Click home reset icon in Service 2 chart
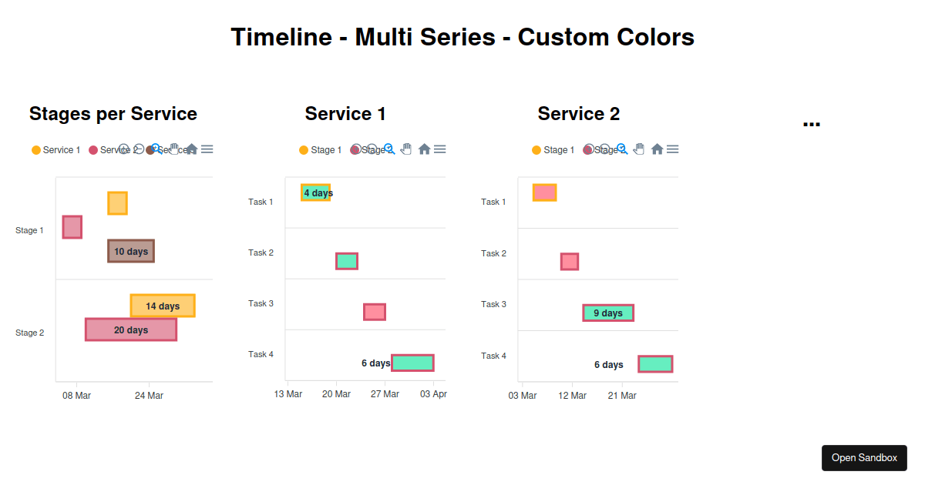925x485 pixels. pos(657,149)
